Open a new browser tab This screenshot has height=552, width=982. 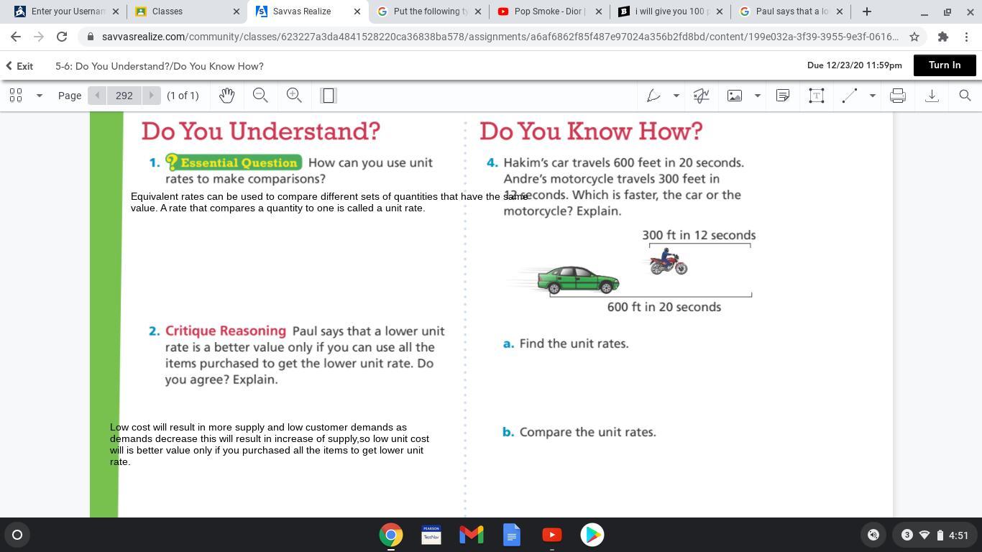tap(867, 11)
